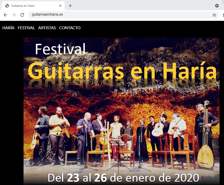Screen dimensions: 224x185
Task: Click the festival date text on the banner
Action: coord(123,178)
